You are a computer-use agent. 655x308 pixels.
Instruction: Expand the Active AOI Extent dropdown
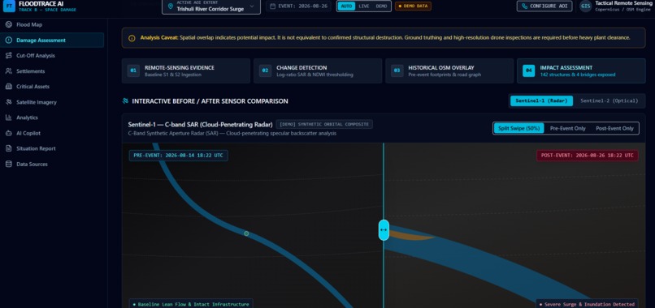(211, 6)
